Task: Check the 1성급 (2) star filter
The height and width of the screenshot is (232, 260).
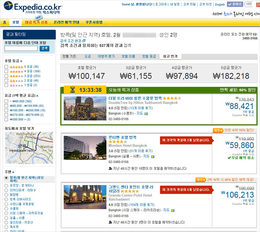Action: 6,85
